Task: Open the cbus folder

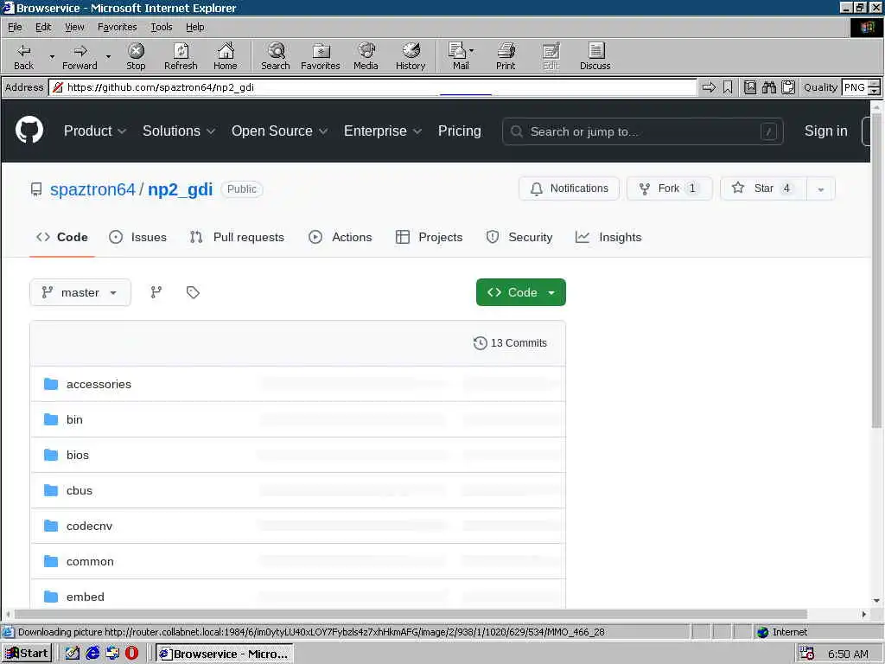Action: coord(80,491)
